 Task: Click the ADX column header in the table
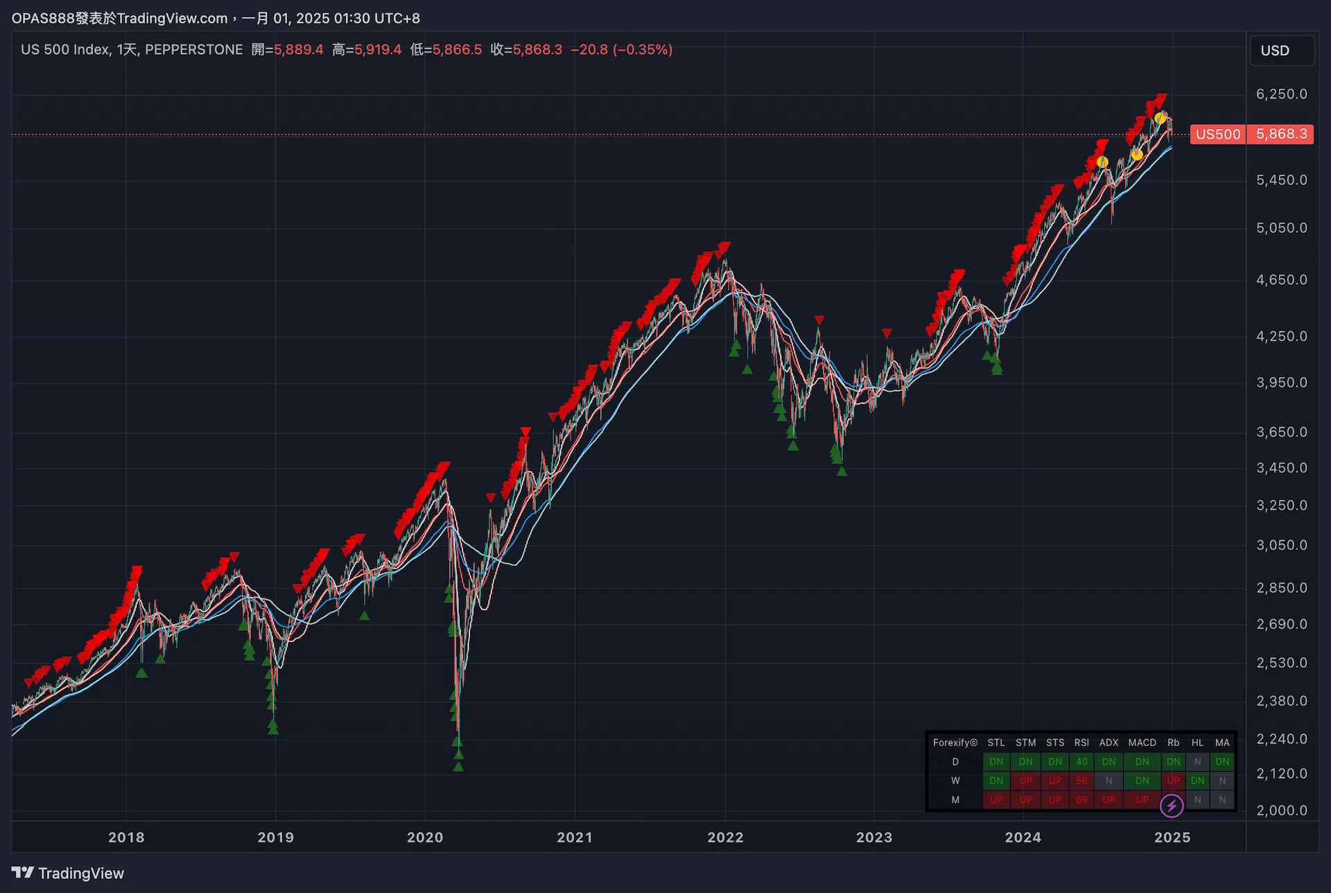(1109, 743)
